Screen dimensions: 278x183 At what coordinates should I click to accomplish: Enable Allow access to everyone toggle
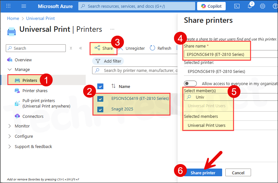(x=190, y=83)
